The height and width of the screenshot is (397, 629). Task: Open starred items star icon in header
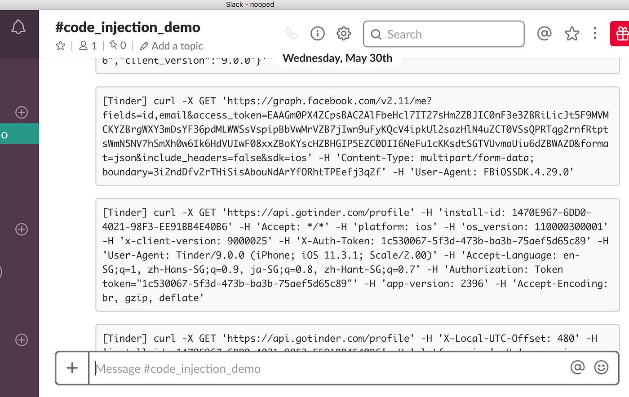pos(572,33)
